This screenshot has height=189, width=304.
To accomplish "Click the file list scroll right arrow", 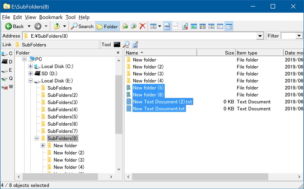I will 299,177.
